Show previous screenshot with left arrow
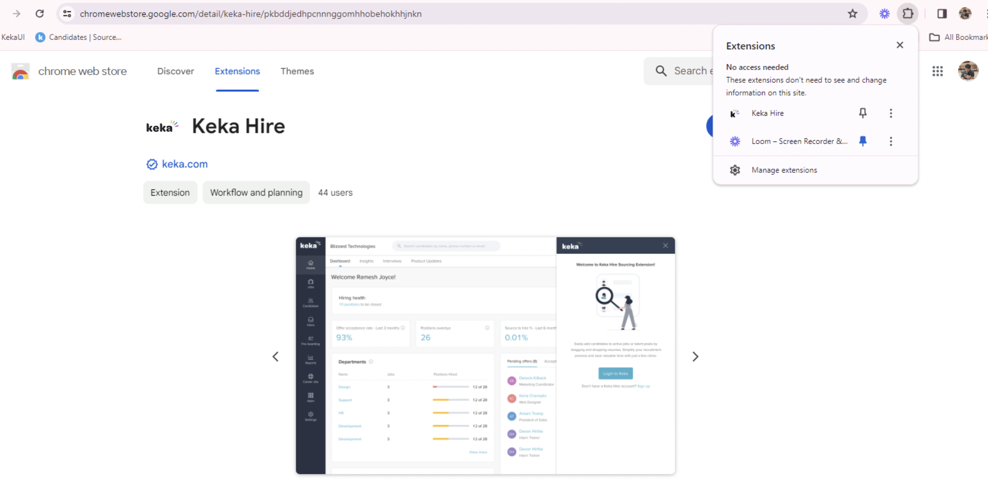The width and height of the screenshot is (988, 491). pyautogui.click(x=275, y=357)
